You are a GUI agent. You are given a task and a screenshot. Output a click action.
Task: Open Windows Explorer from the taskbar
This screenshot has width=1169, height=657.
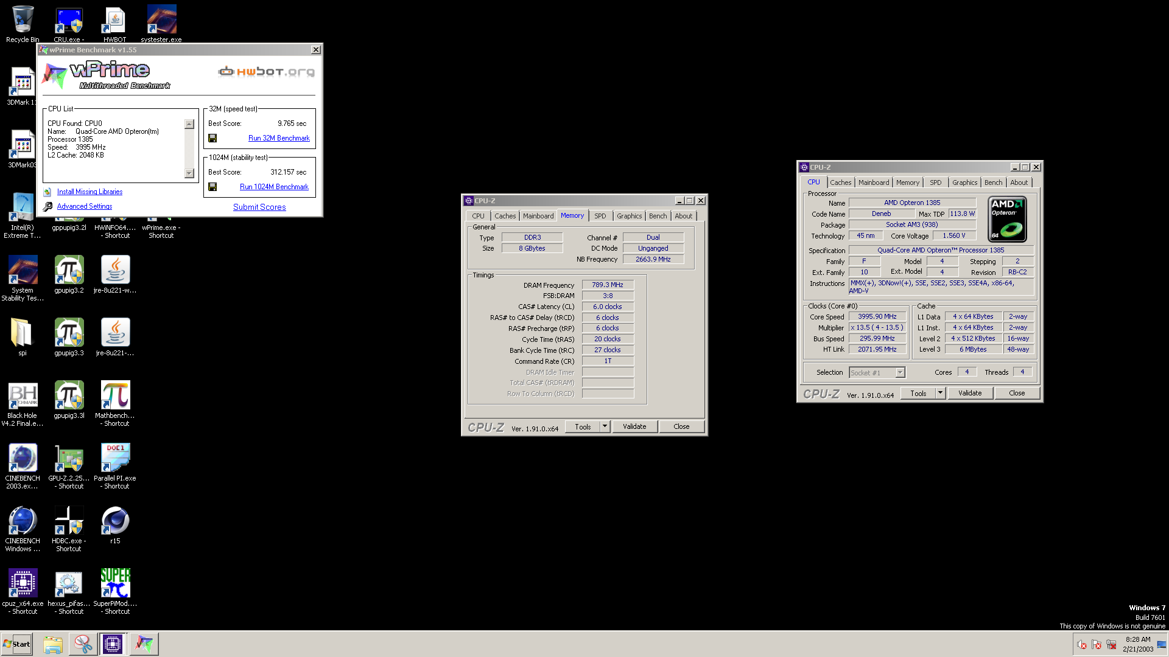point(53,644)
